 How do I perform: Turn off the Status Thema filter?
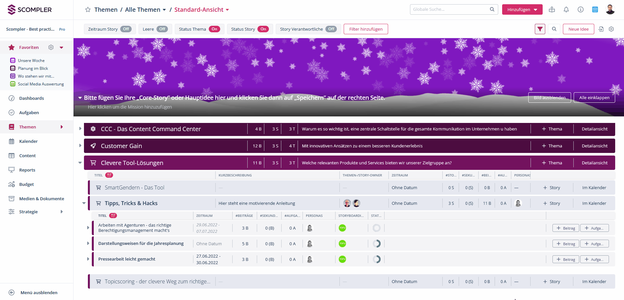[214, 29]
